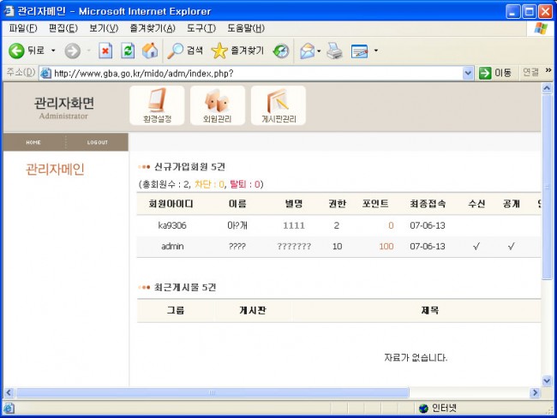Viewport: 557px width, 418px height.
Task: Go to browser Home page icon
Action: [x=149, y=51]
